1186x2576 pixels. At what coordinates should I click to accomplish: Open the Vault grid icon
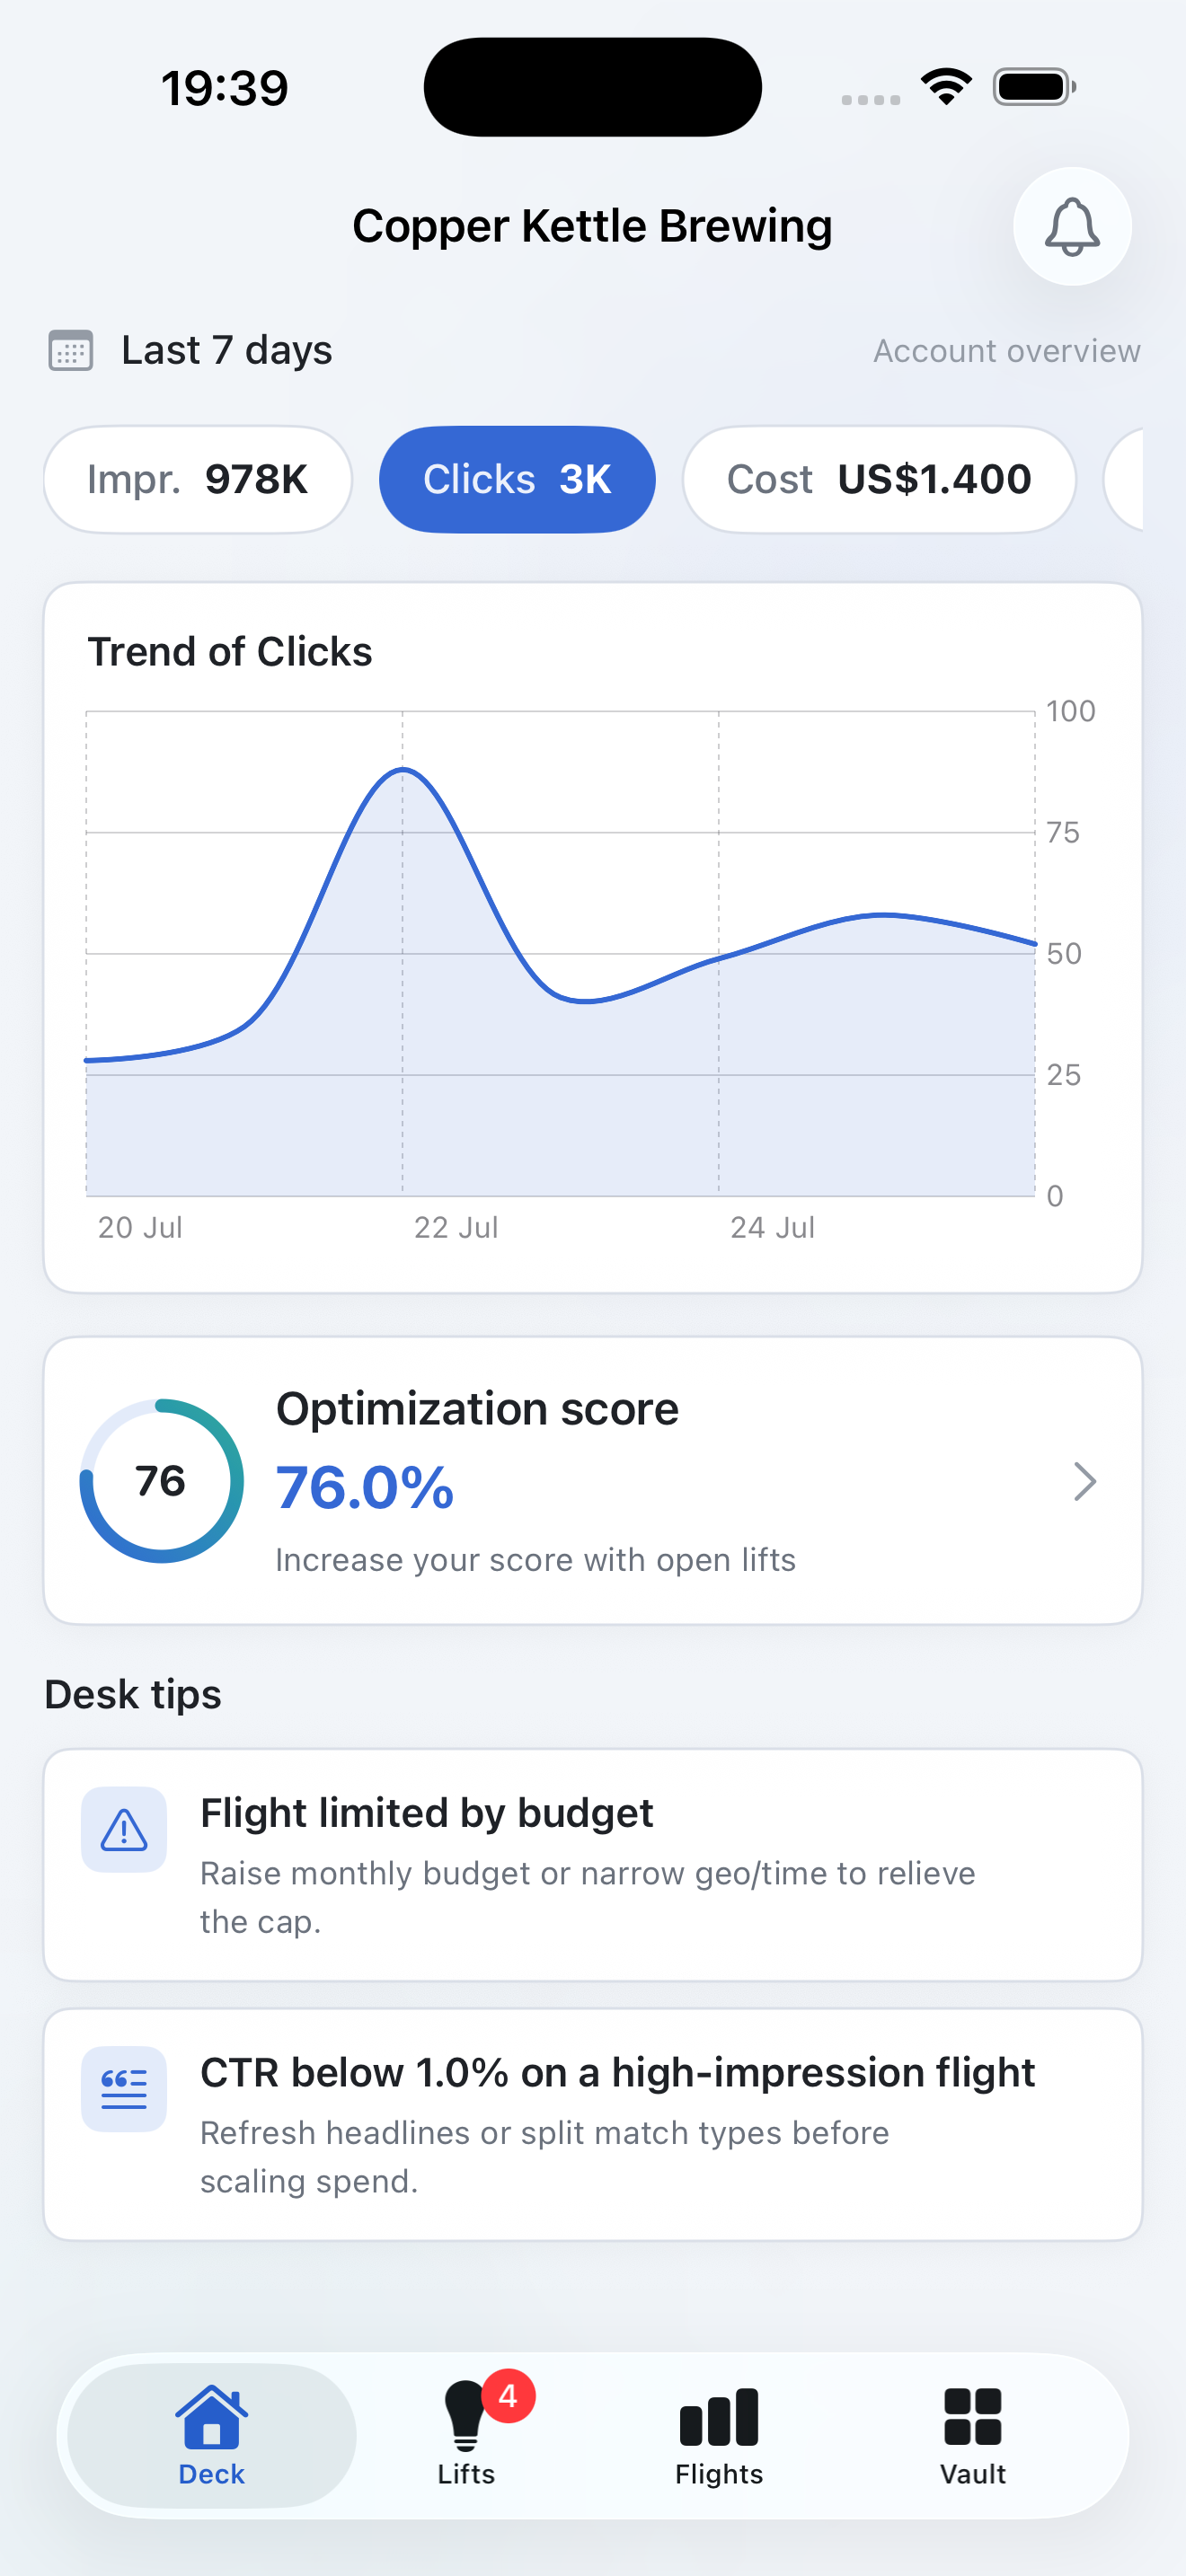coord(973,2416)
